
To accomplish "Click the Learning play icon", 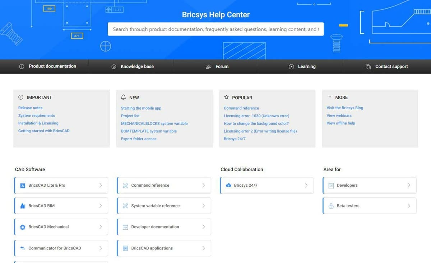I will coord(291,67).
